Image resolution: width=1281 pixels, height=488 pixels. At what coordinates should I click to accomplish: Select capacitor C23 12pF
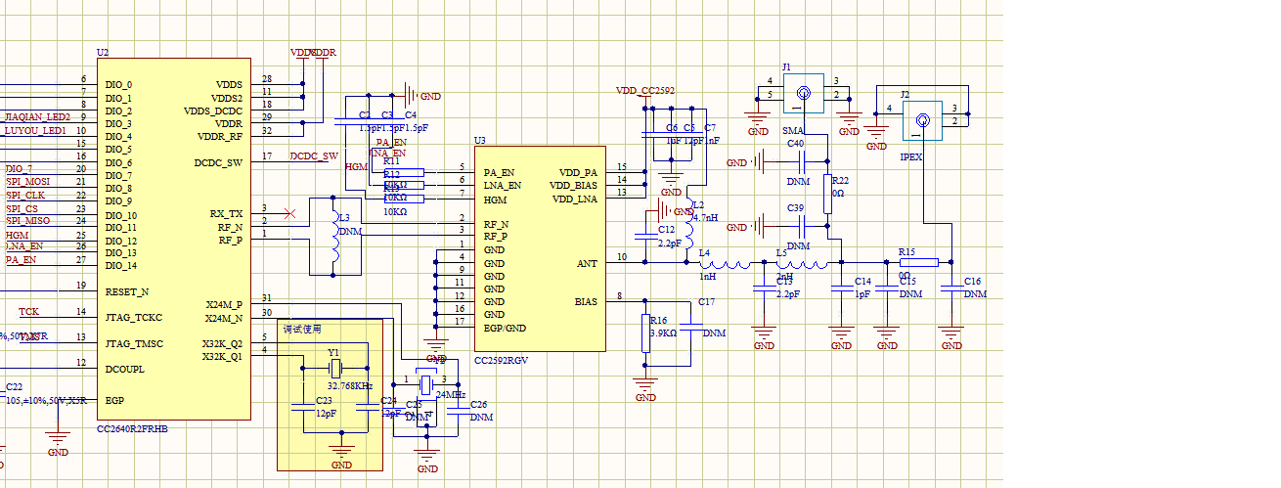pyautogui.click(x=302, y=407)
